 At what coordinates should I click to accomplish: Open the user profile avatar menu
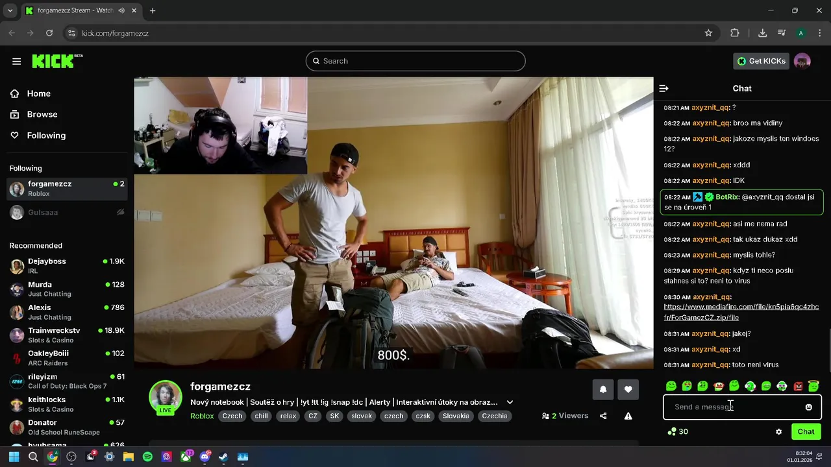[802, 61]
